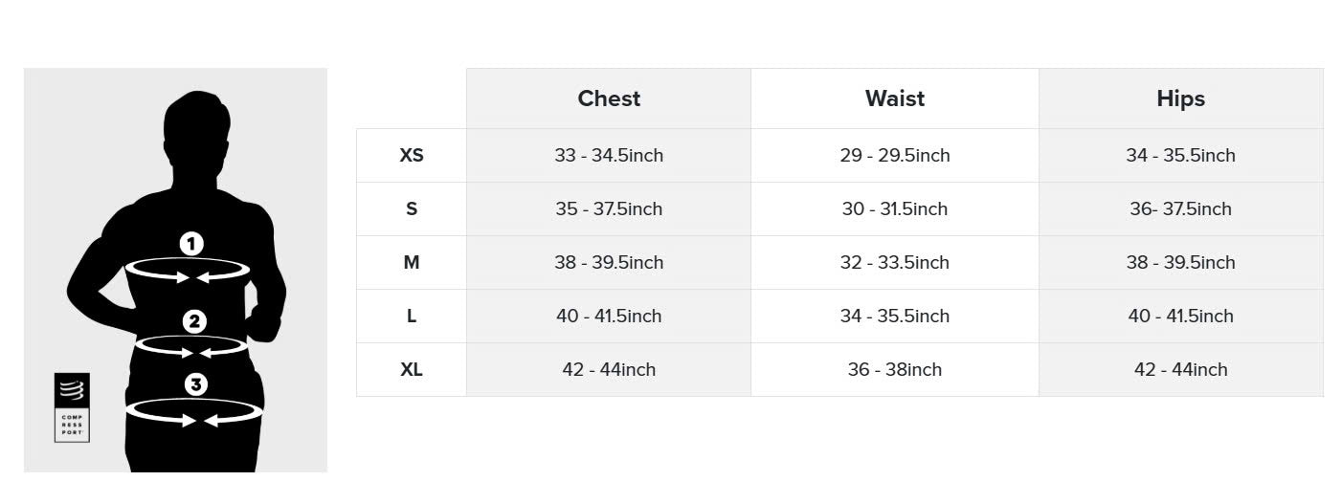Click the chest measurement arrows ring
The height and width of the screenshot is (503, 1342).
(188, 272)
